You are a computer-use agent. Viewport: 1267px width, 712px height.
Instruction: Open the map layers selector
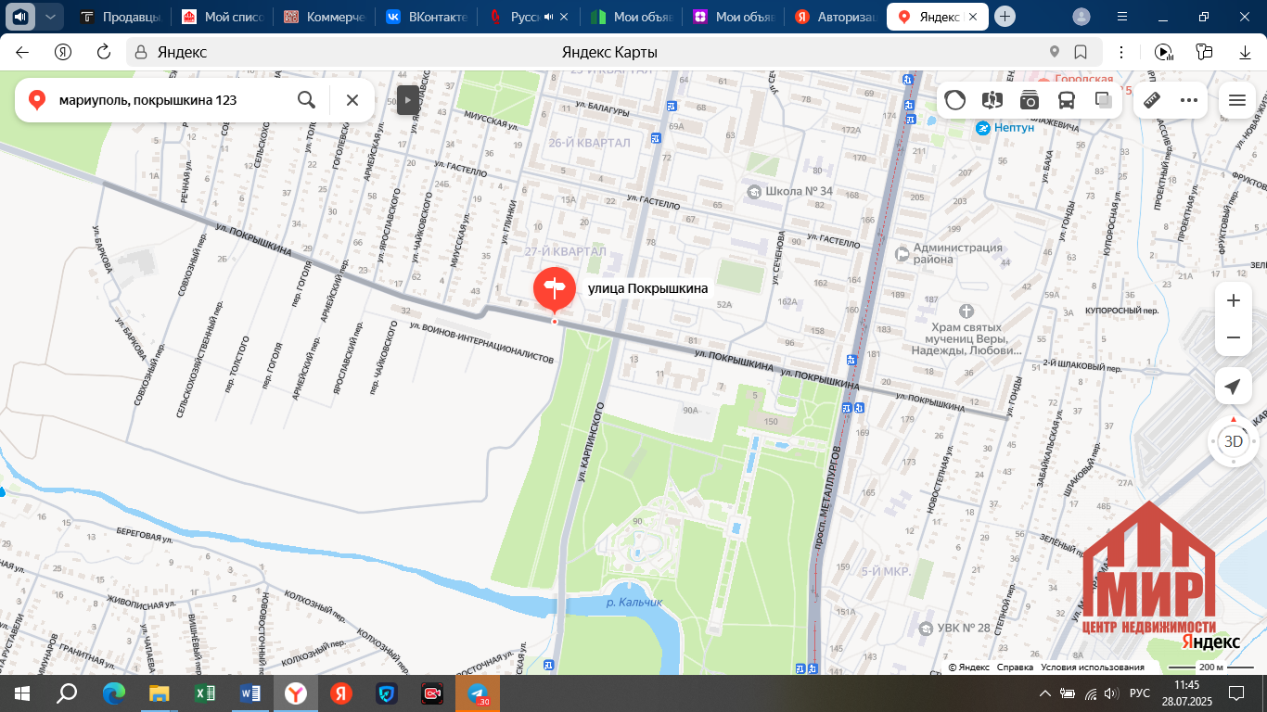tap(1104, 100)
